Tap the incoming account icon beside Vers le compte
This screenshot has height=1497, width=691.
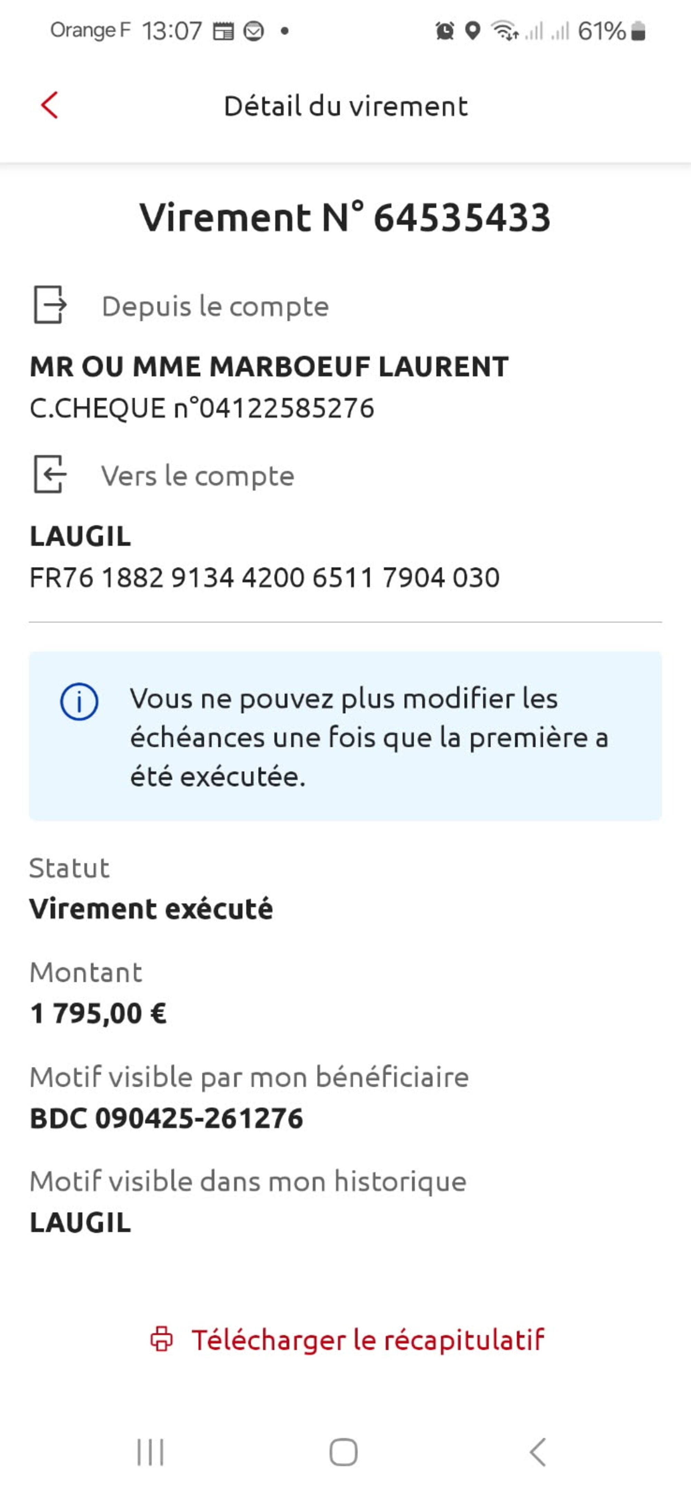pos(50,474)
